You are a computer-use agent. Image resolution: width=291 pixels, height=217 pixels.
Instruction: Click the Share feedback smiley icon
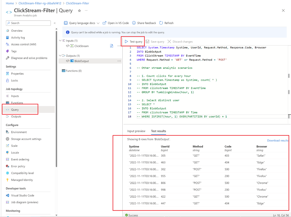click(x=134, y=23)
